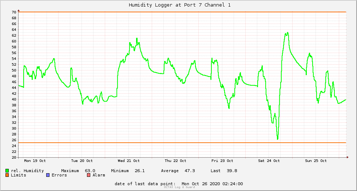This screenshot has height=191, width=357.
Task: Click the 'rel. Humidity' legend label
Action: (27, 171)
